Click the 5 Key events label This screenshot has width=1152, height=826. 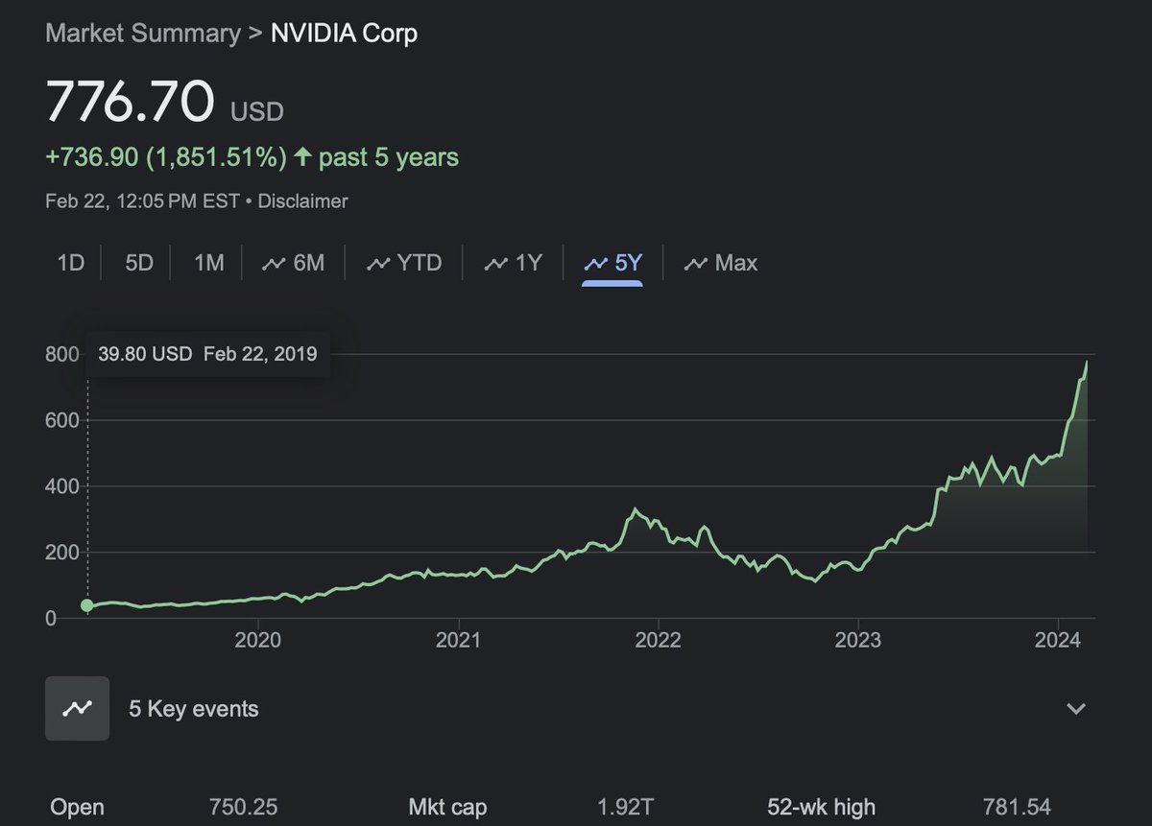(x=194, y=710)
